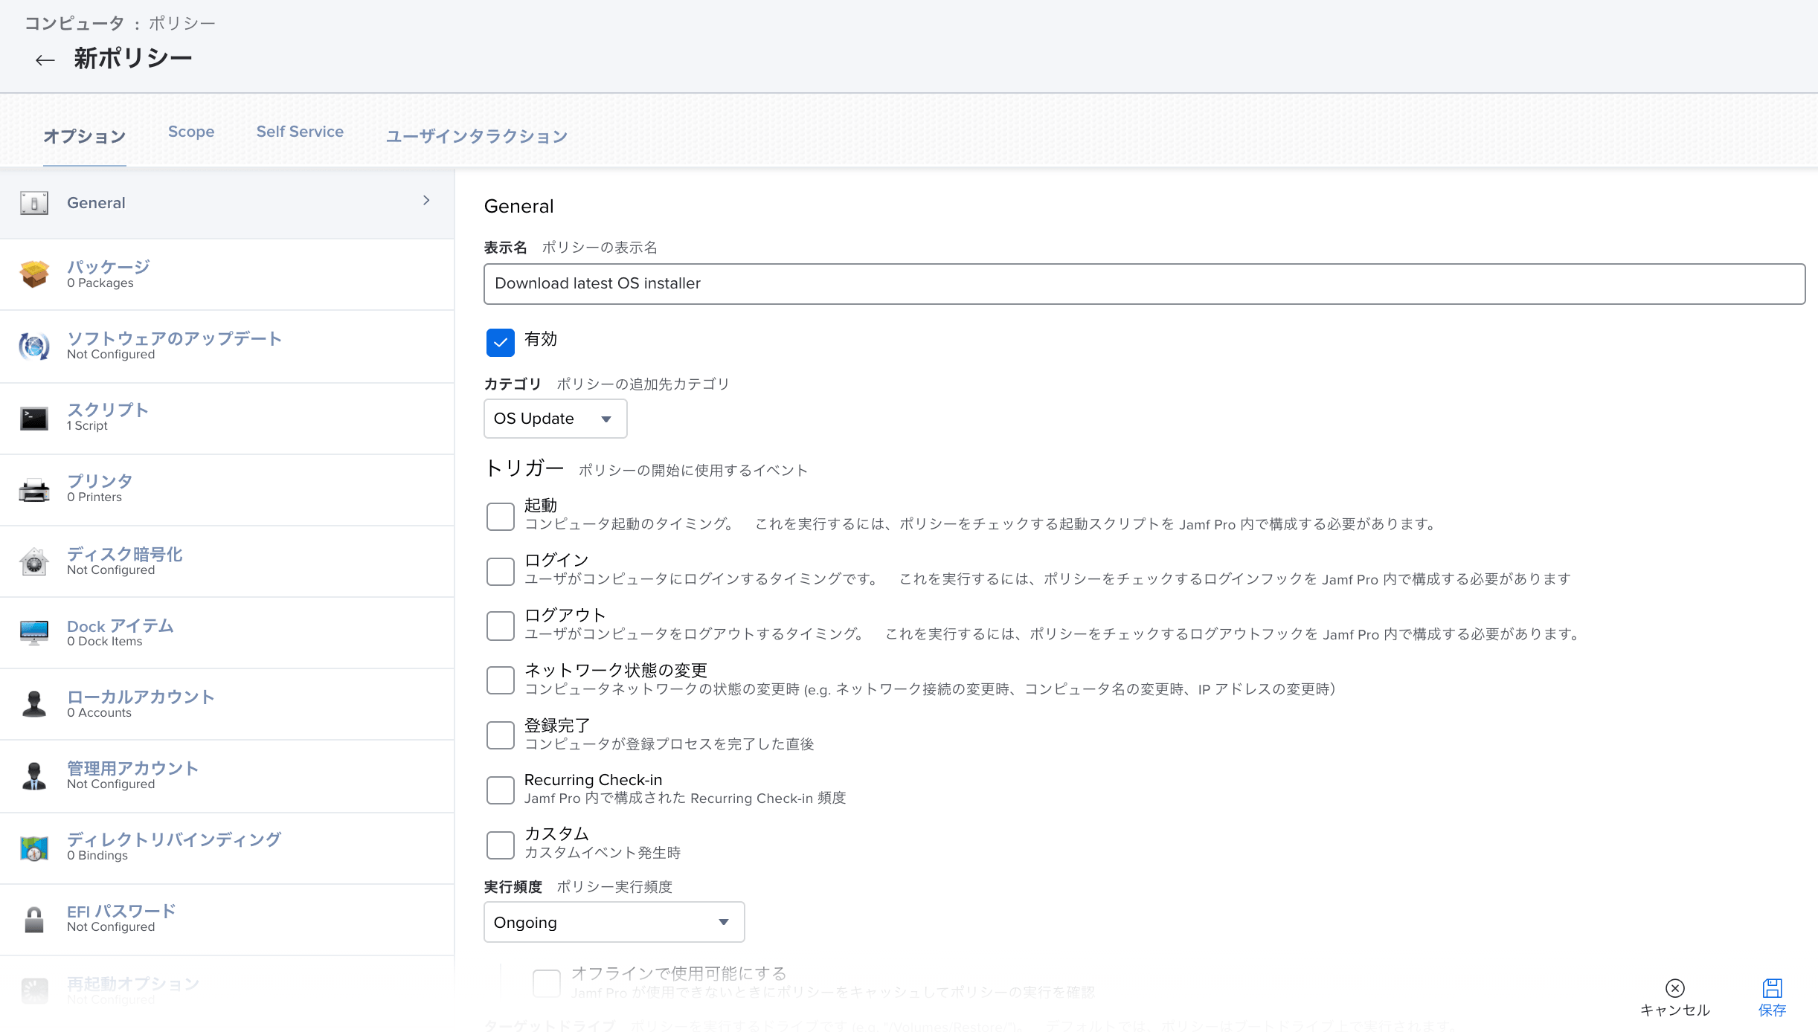Open the OS Update category dropdown
Viewport: 1818px width, 1032px height.
point(555,419)
